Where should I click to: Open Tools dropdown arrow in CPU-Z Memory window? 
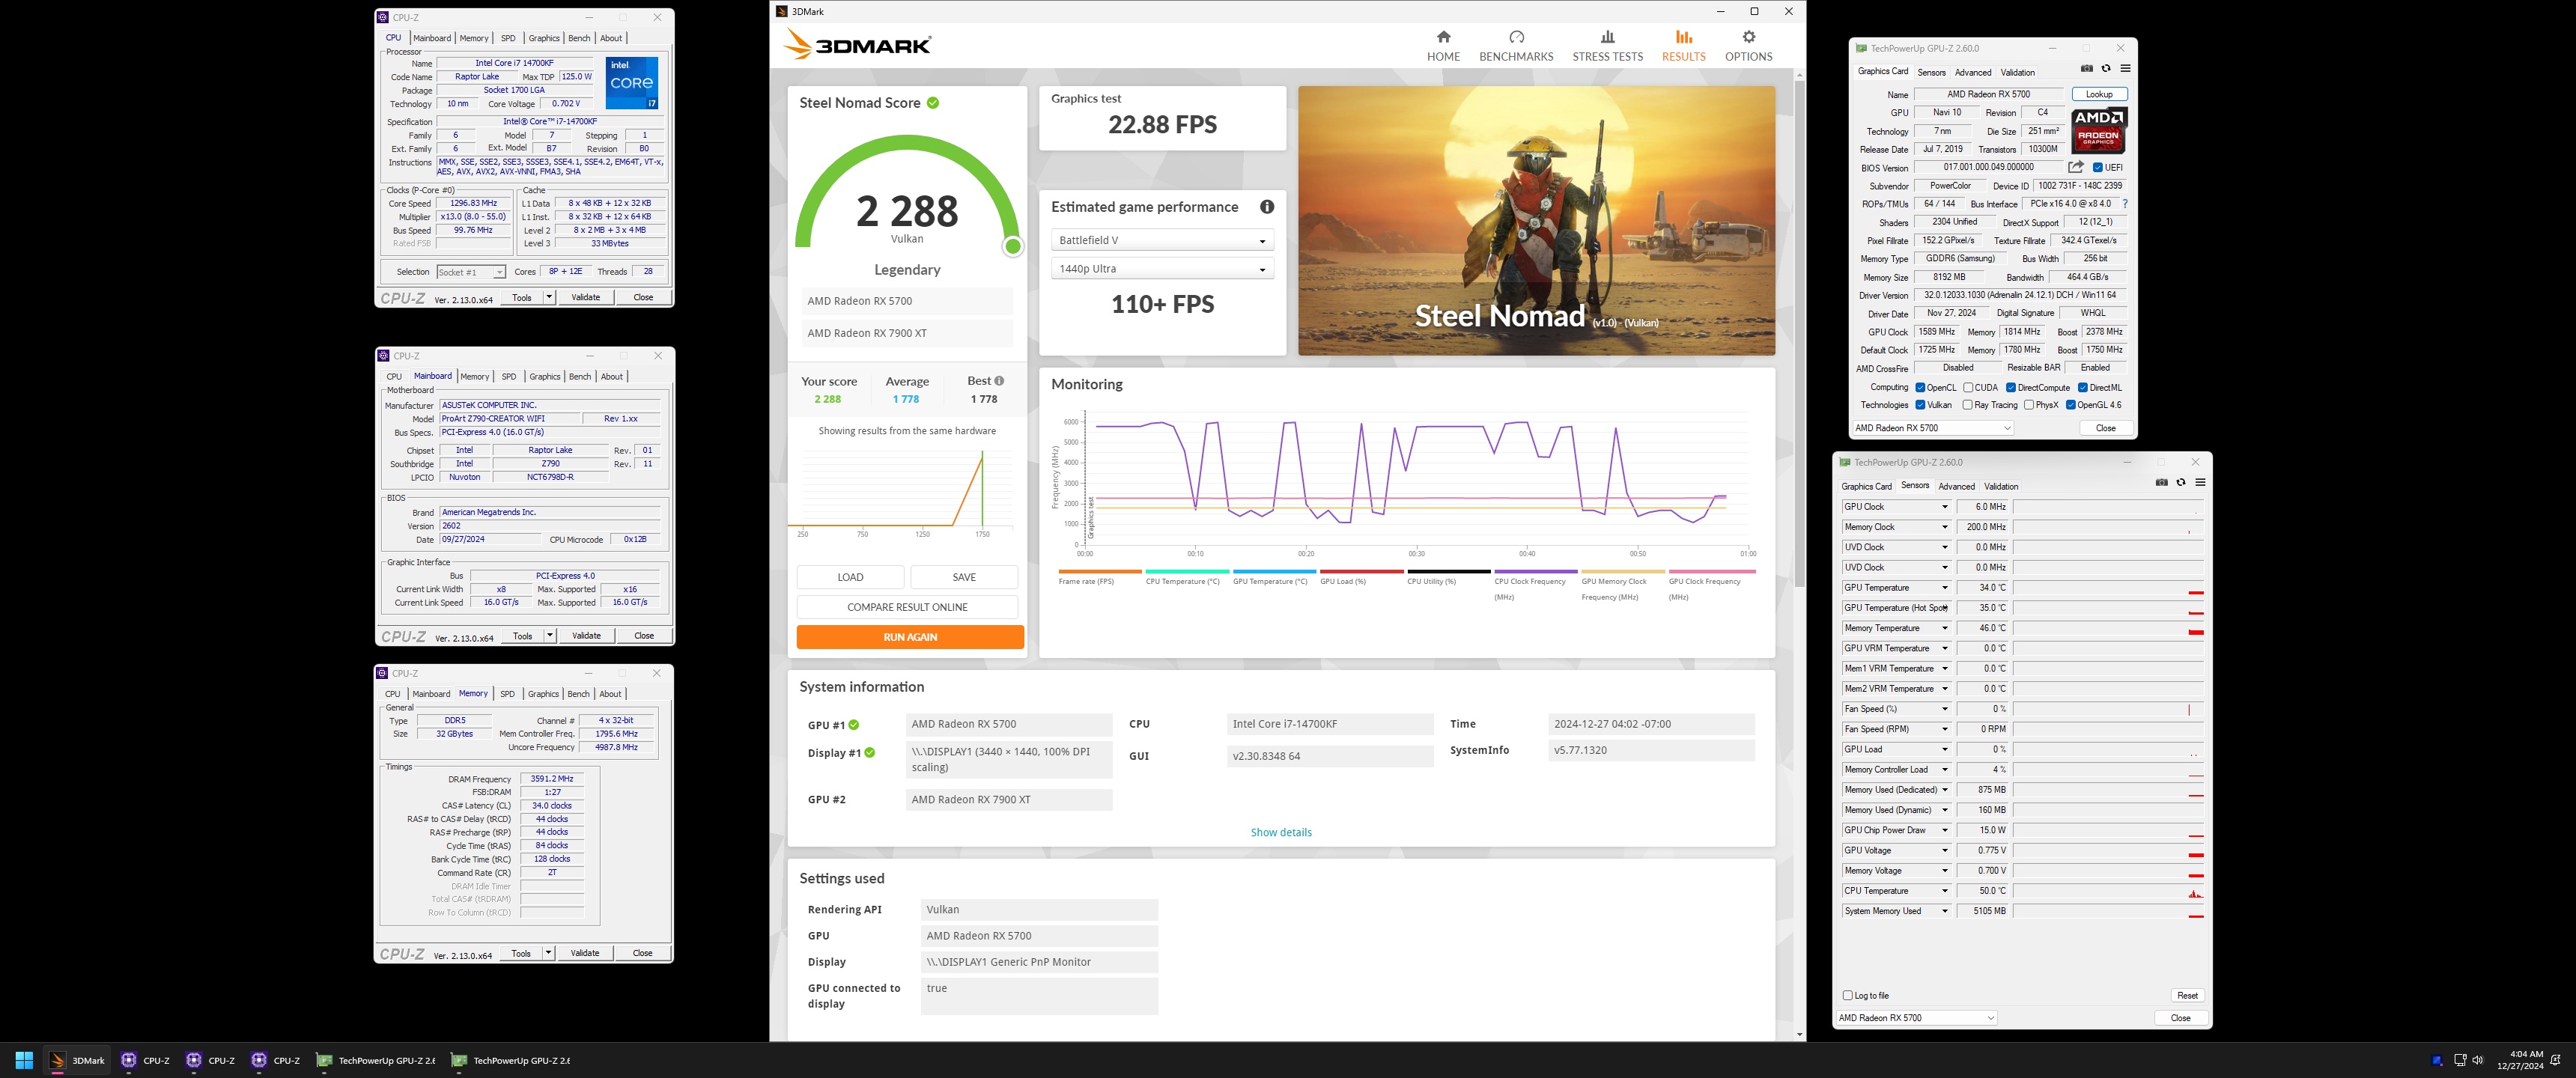coord(548,953)
